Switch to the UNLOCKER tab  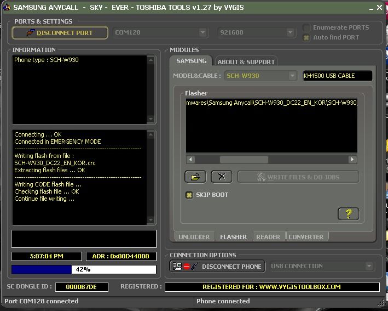point(194,237)
